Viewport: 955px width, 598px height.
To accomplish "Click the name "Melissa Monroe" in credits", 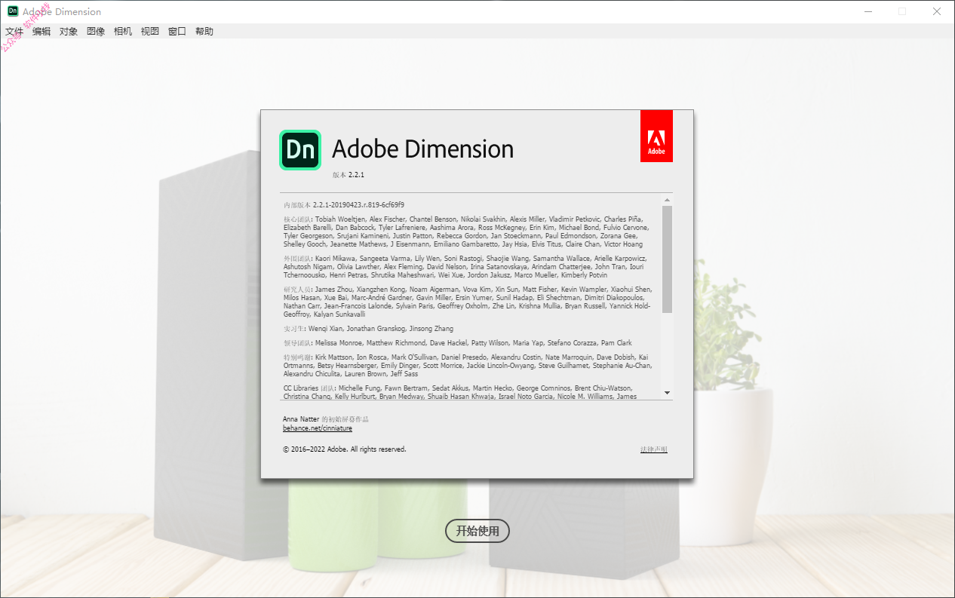I will tap(340, 343).
